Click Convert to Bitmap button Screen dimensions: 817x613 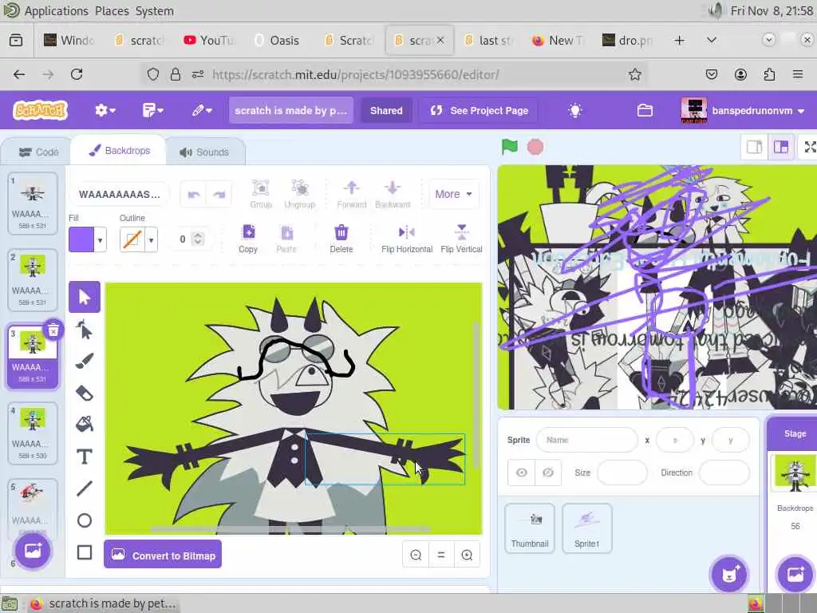click(x=163, y=556)
